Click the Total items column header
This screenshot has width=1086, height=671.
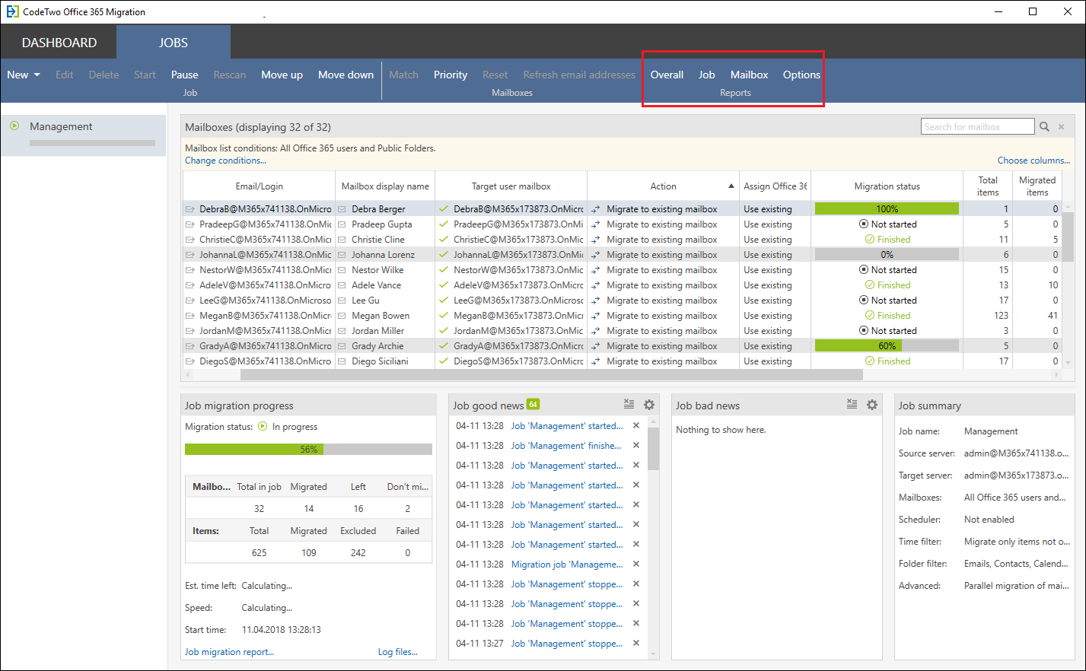(x=988, y=186)
